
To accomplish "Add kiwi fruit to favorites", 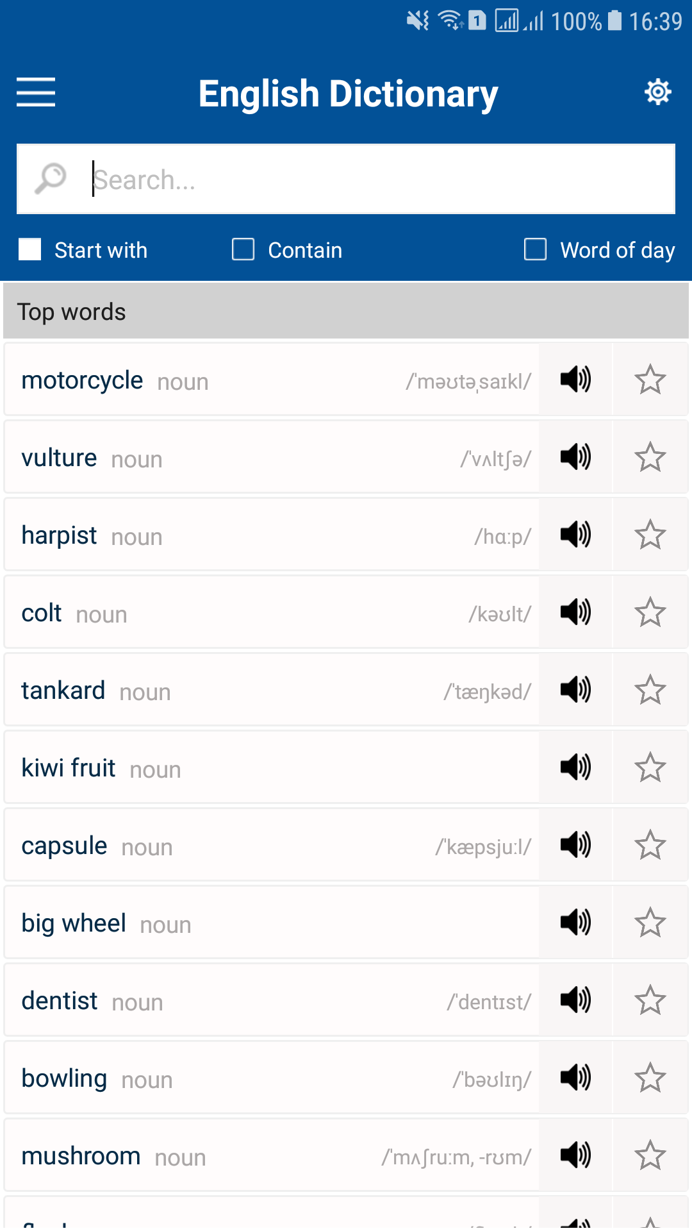I will [x=650, y=767].
